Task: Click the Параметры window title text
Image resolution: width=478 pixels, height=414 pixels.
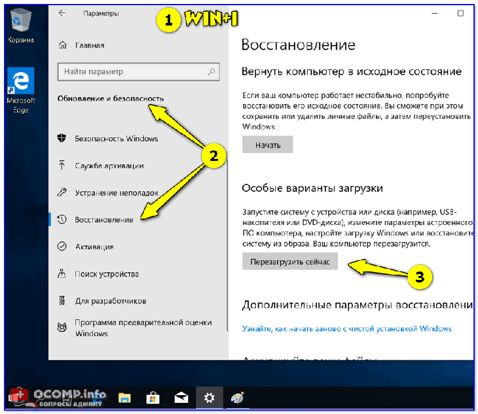Action: [101, 13]
